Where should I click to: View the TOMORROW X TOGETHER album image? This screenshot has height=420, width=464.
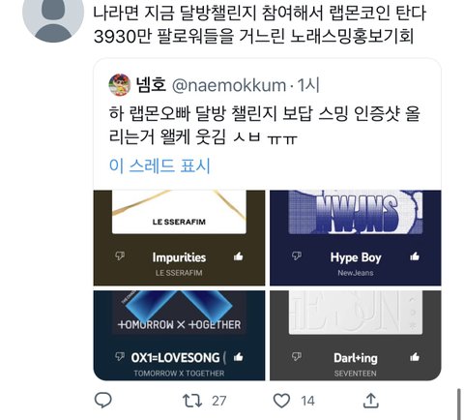[x=179, y=313]
